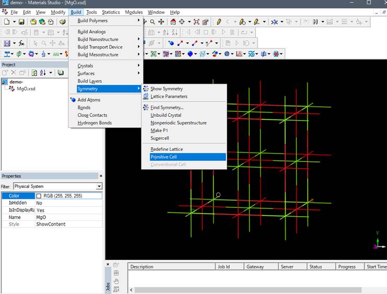The height and width of the screenshot is (294, 387).
Task: Select the Sketch Atom pencil tool
Action: coord(219,22)
